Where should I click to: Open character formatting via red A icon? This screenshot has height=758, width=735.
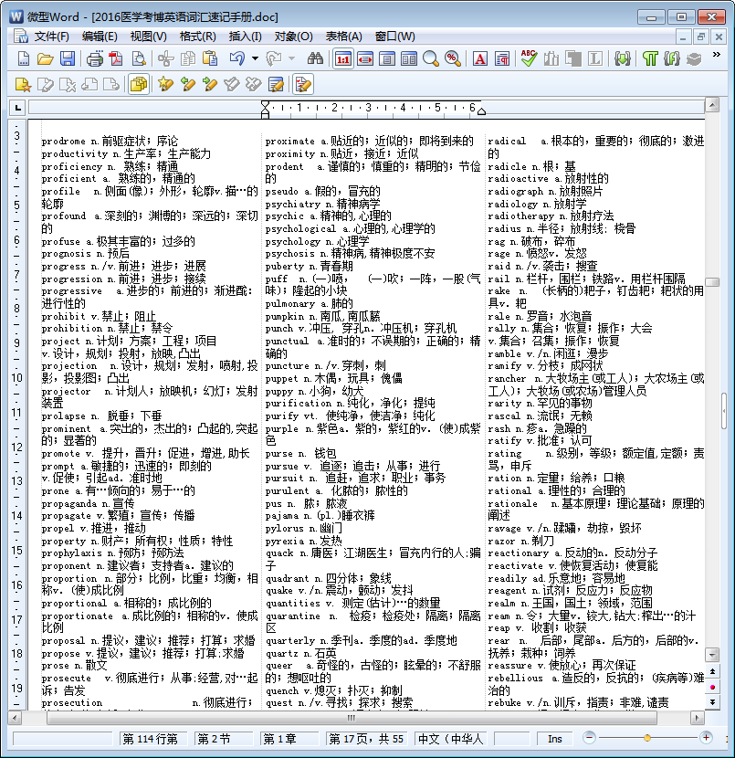pyautogui.click(x=480, y=59)
